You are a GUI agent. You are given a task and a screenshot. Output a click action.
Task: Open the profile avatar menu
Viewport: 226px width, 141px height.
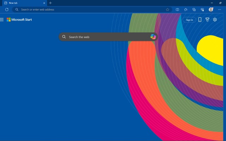(x=211, y=10)
